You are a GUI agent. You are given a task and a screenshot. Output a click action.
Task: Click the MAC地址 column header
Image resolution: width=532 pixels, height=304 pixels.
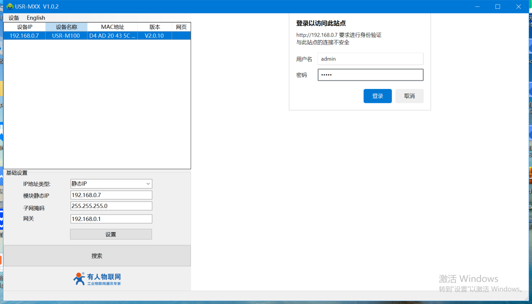(x=113, y=27)
